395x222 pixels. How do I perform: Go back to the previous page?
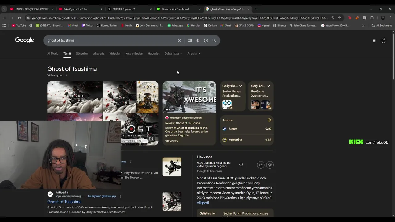point(5,18)
